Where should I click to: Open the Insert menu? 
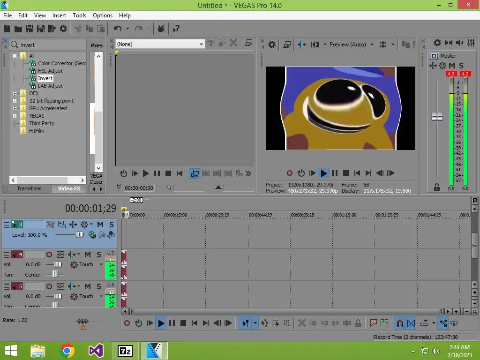59,15
